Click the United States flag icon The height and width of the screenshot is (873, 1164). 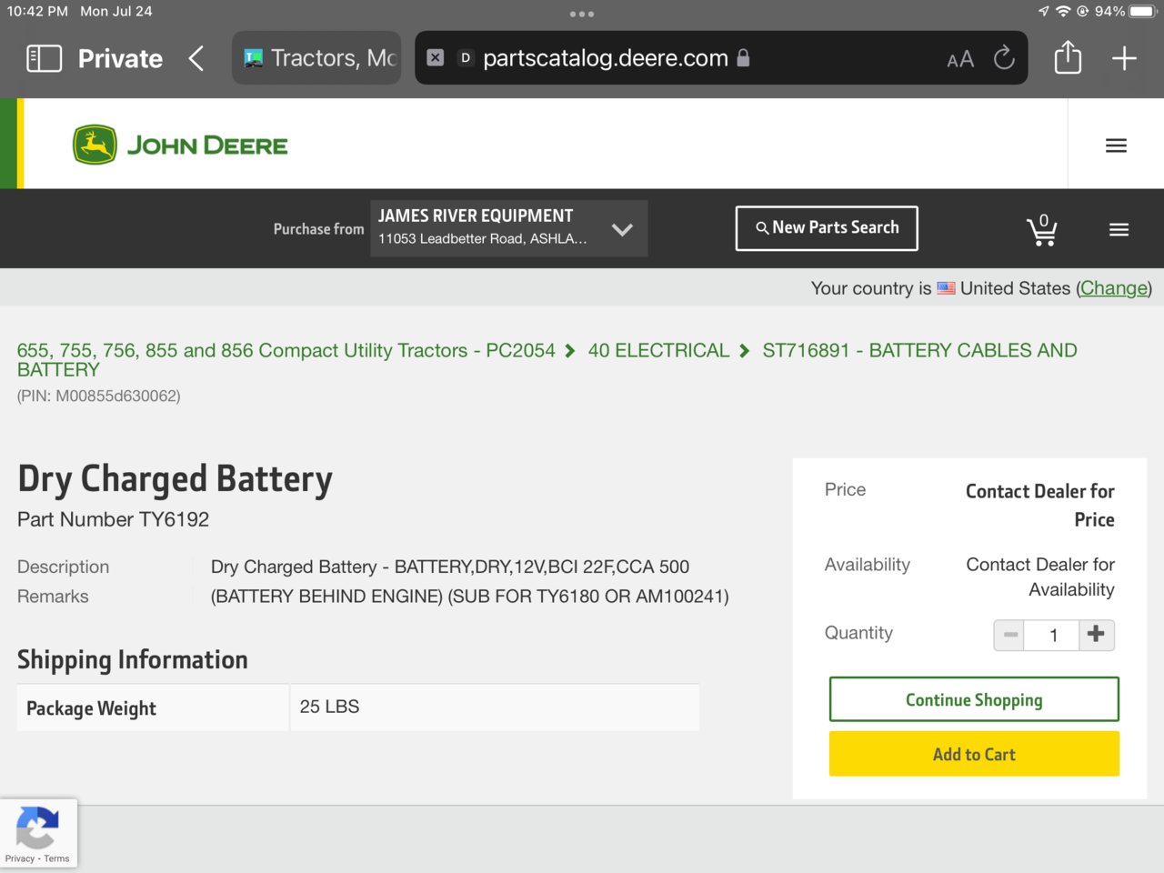coord(947,288)
